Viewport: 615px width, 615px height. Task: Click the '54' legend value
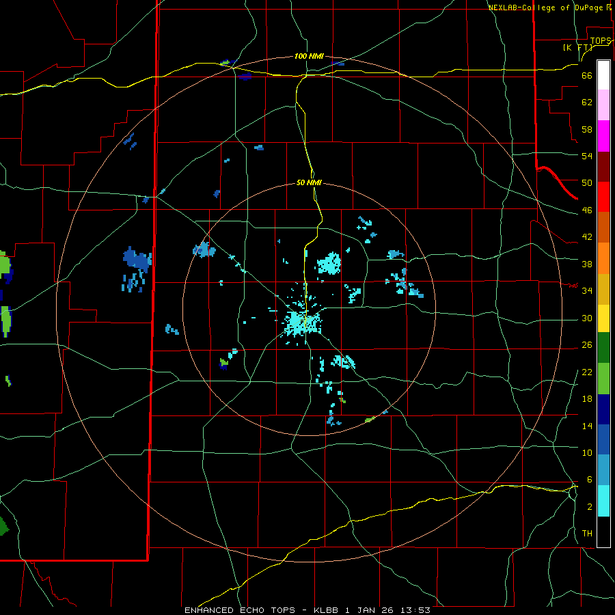pyautogui.click(x=587, y=156)
